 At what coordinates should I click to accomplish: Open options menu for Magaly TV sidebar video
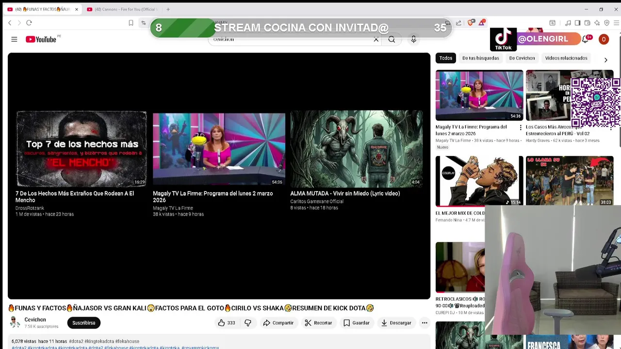pyautogui.click(x=521, y=128)
